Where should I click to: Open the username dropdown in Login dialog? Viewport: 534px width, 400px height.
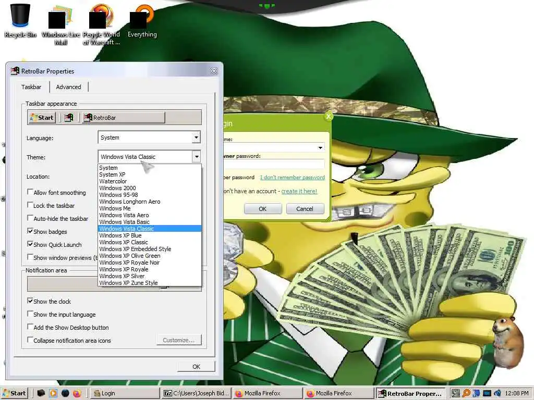pyautogui.click(x=320, y=147)
